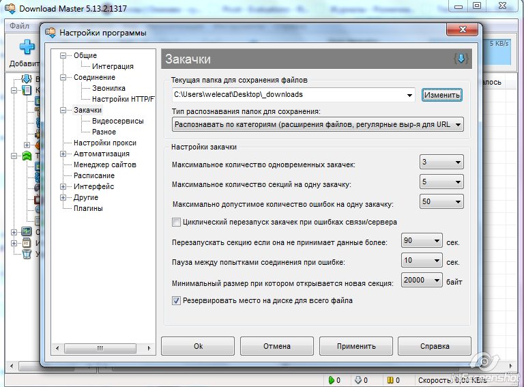Image resolution: width=524 pixels, height=387 pixels.
Task: Click the Ok button
Action: (198, 346)
